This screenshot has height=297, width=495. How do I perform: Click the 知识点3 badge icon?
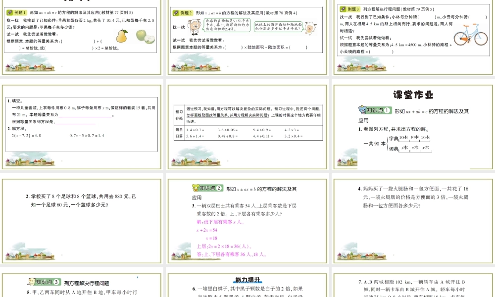click(x=44, y=282)
